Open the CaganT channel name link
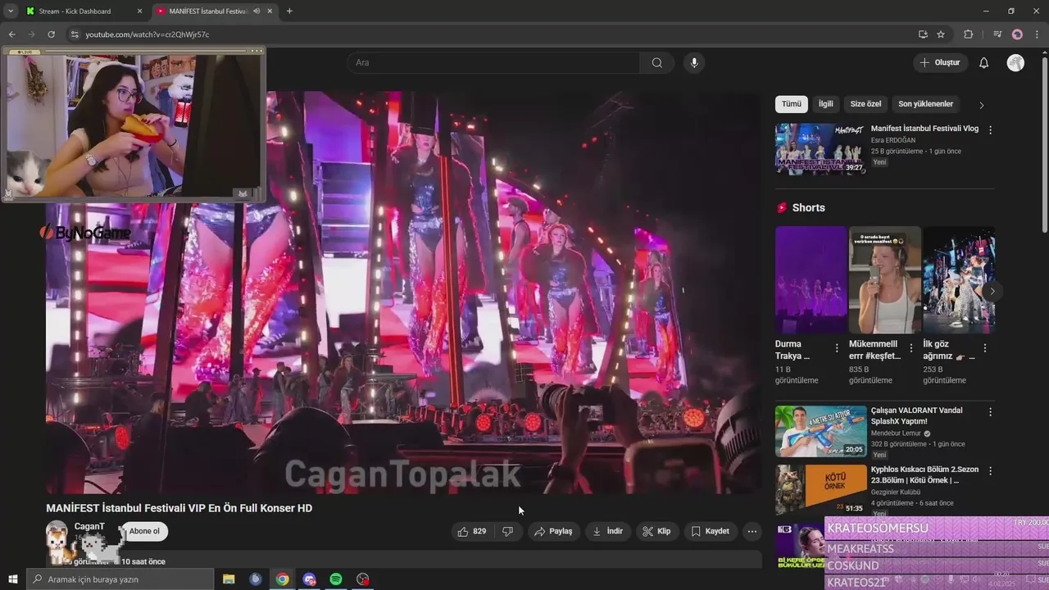 (x=89, y=526)
